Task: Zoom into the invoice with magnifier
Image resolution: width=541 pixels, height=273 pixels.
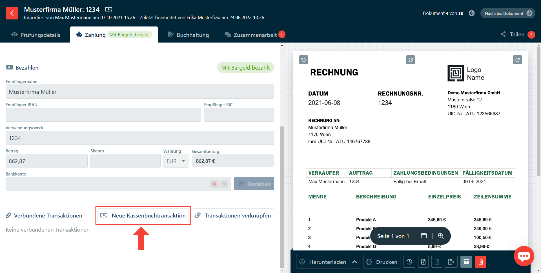Action: [x=441, y=236]
